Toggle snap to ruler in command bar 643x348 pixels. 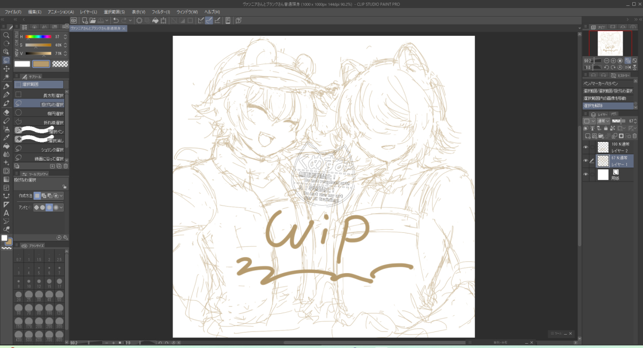(201, 20)
